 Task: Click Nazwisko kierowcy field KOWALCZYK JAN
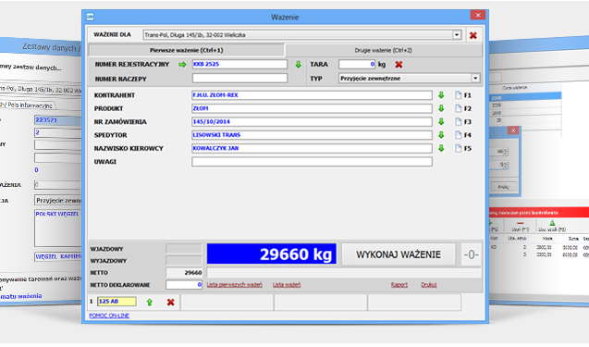coord(312,148)
